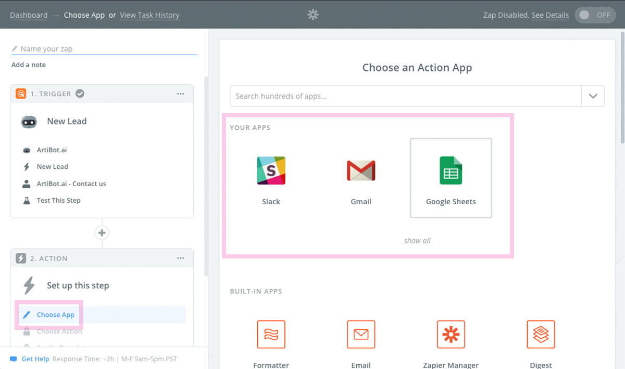Open the app search dropdown arrow
The height and width of the screenshot is (369, 625).
(x=593, y=96)
